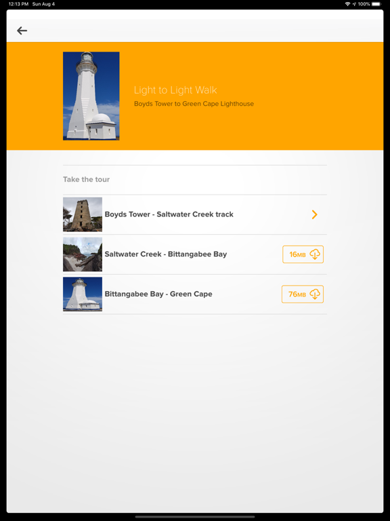Tap the location arrow status icon
This screenshot has width=390, height=521.
[x=354, y=4]
